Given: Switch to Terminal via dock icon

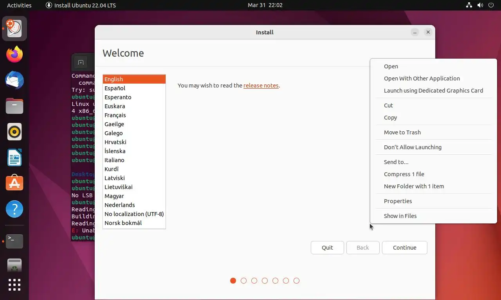Looking at the screenshot, I should pyautogui.click(x=14, y=241).
